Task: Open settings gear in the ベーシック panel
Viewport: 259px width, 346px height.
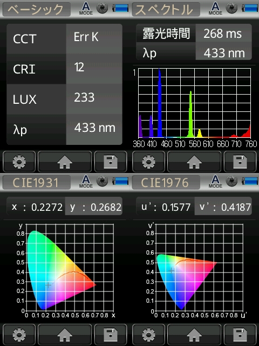Action: 19,162
